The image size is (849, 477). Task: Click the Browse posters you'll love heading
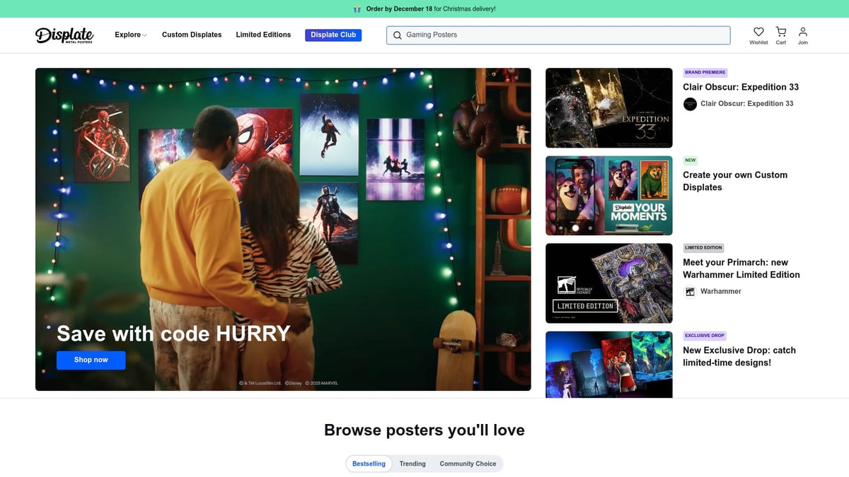pyautogui.click(x=424, y=430)
